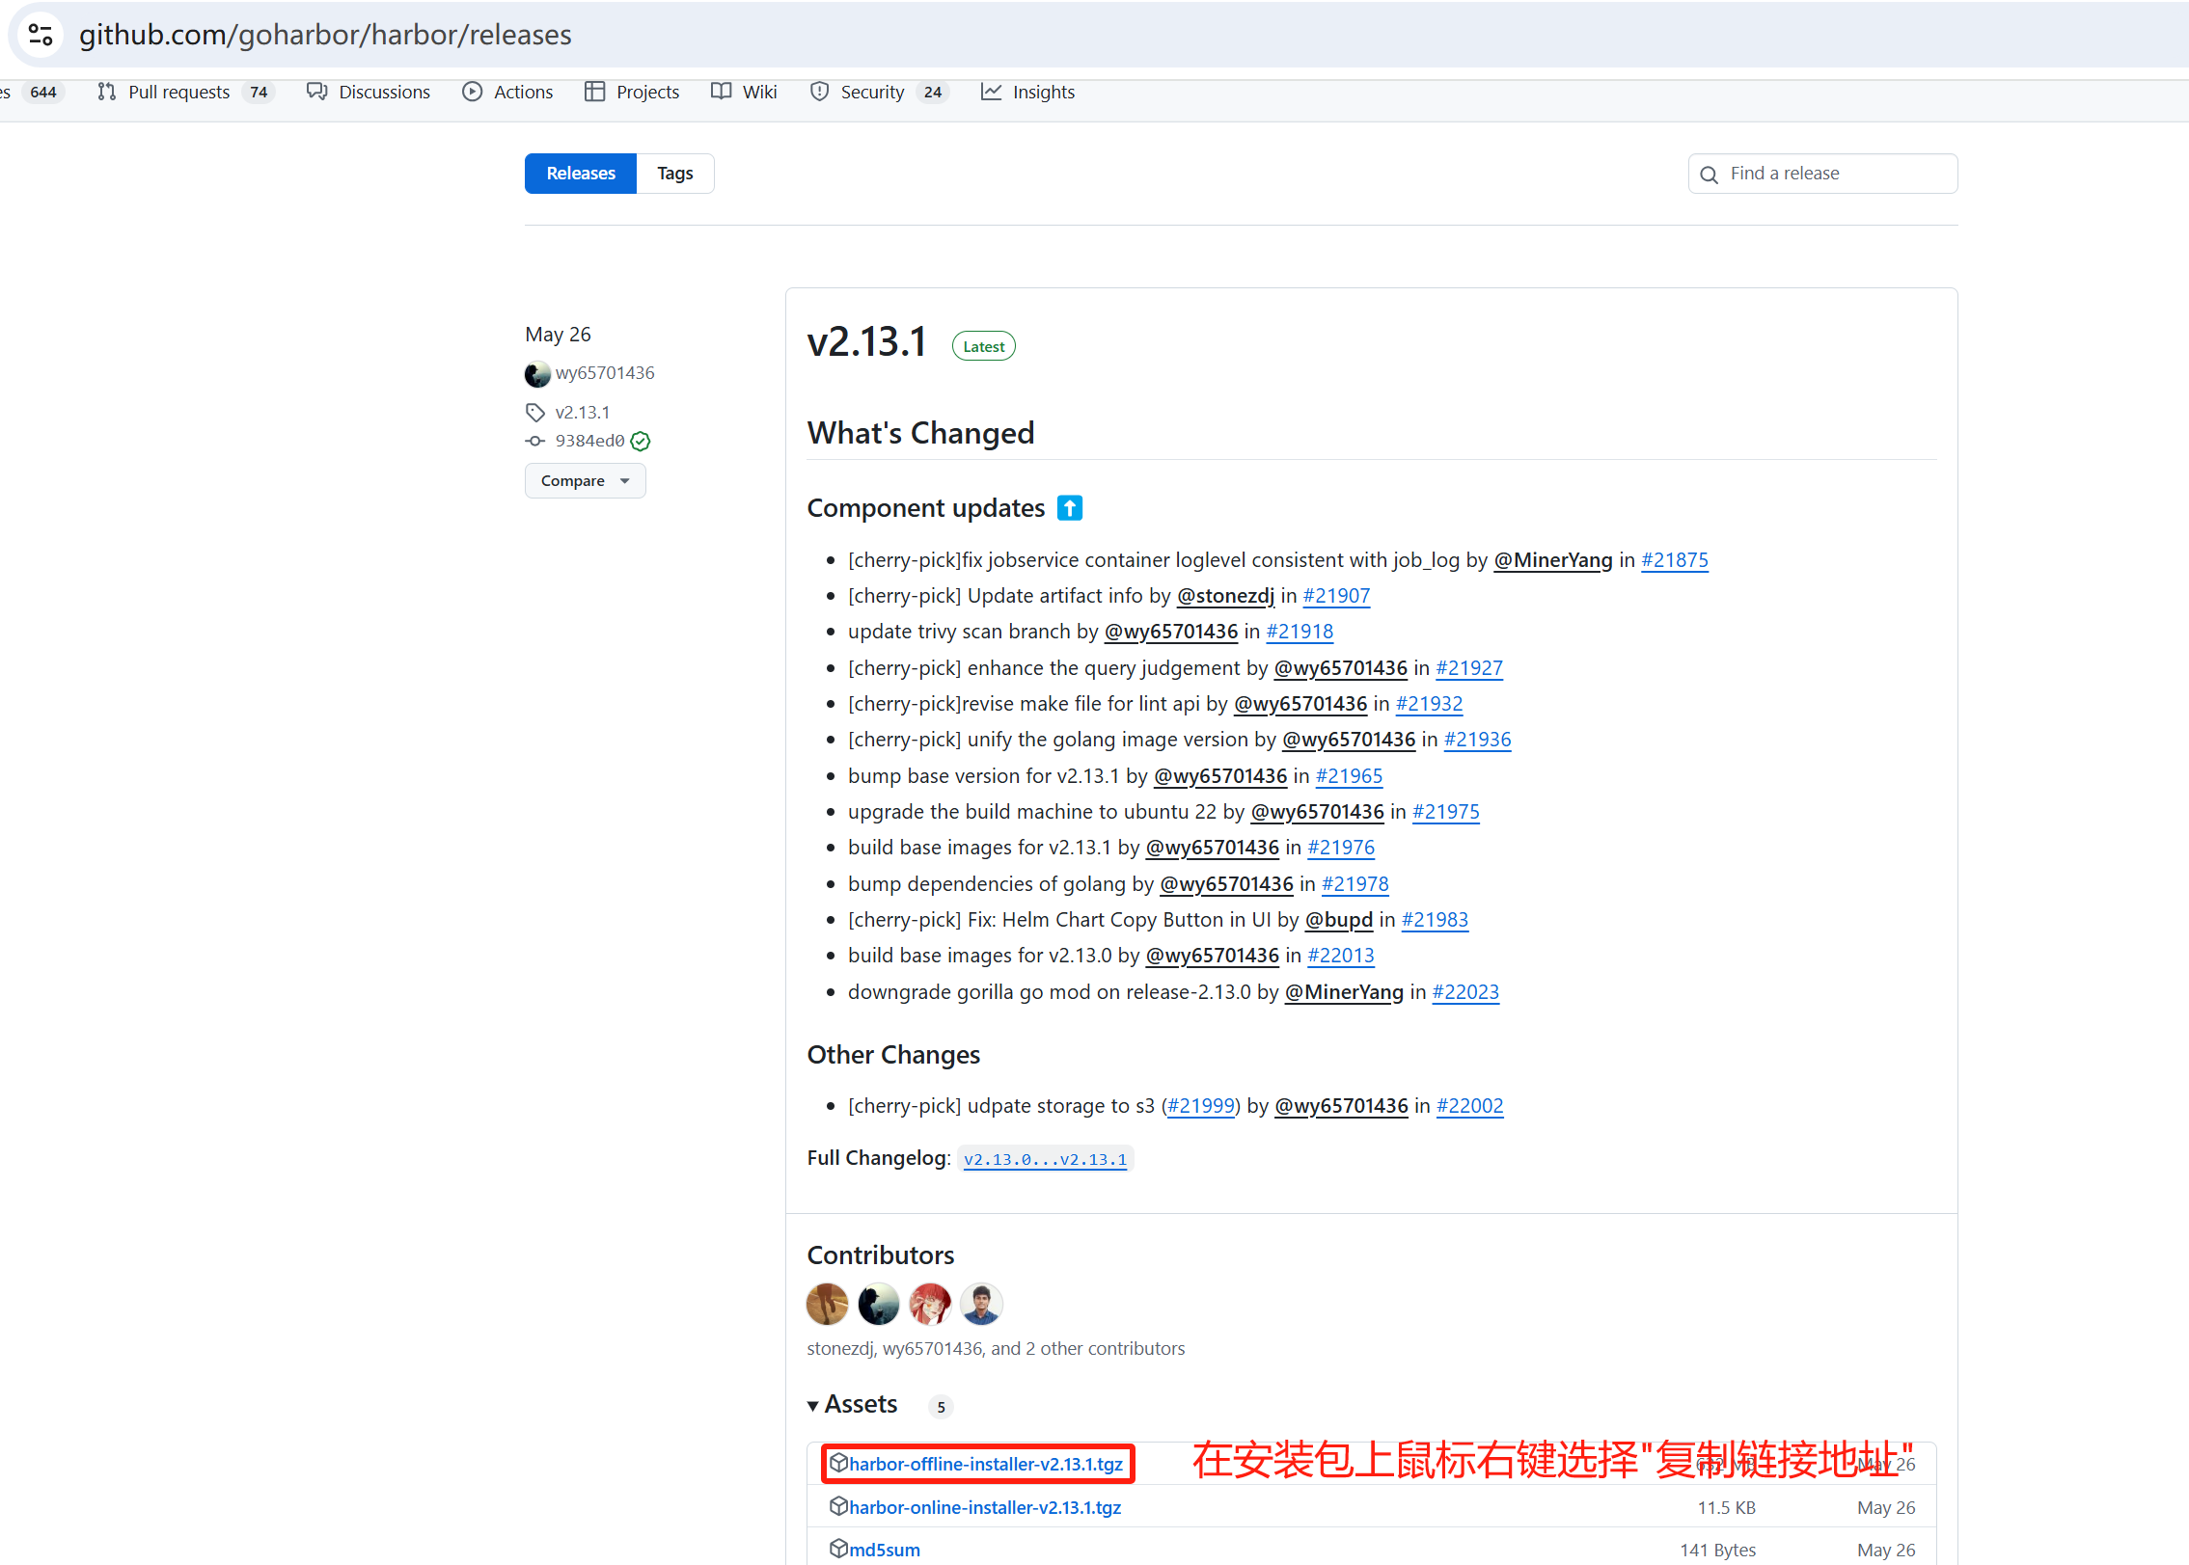Select the Releases button

[581, 174]
